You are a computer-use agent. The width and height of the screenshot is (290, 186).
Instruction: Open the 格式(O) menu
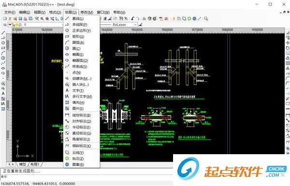55,13
